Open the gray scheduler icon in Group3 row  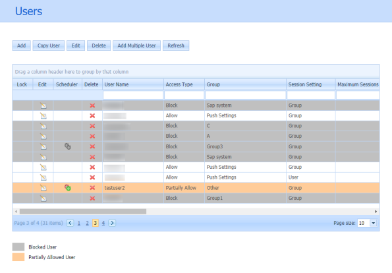(68, 146)
